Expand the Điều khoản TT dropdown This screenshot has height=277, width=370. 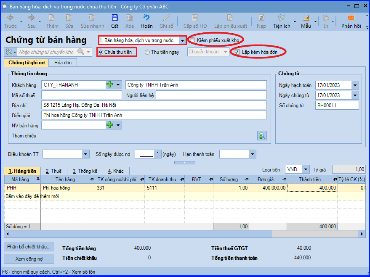(x=85, y=154)
